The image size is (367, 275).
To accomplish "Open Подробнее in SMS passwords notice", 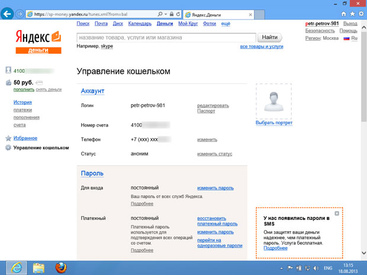I will coord(275,248).
